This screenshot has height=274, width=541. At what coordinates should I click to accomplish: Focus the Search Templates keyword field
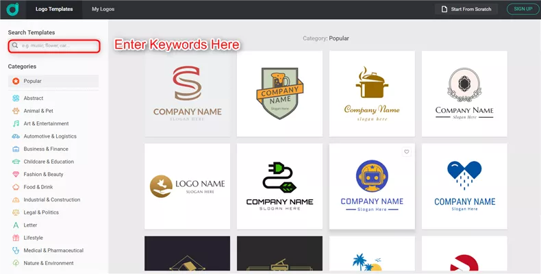tap(58, 46)
